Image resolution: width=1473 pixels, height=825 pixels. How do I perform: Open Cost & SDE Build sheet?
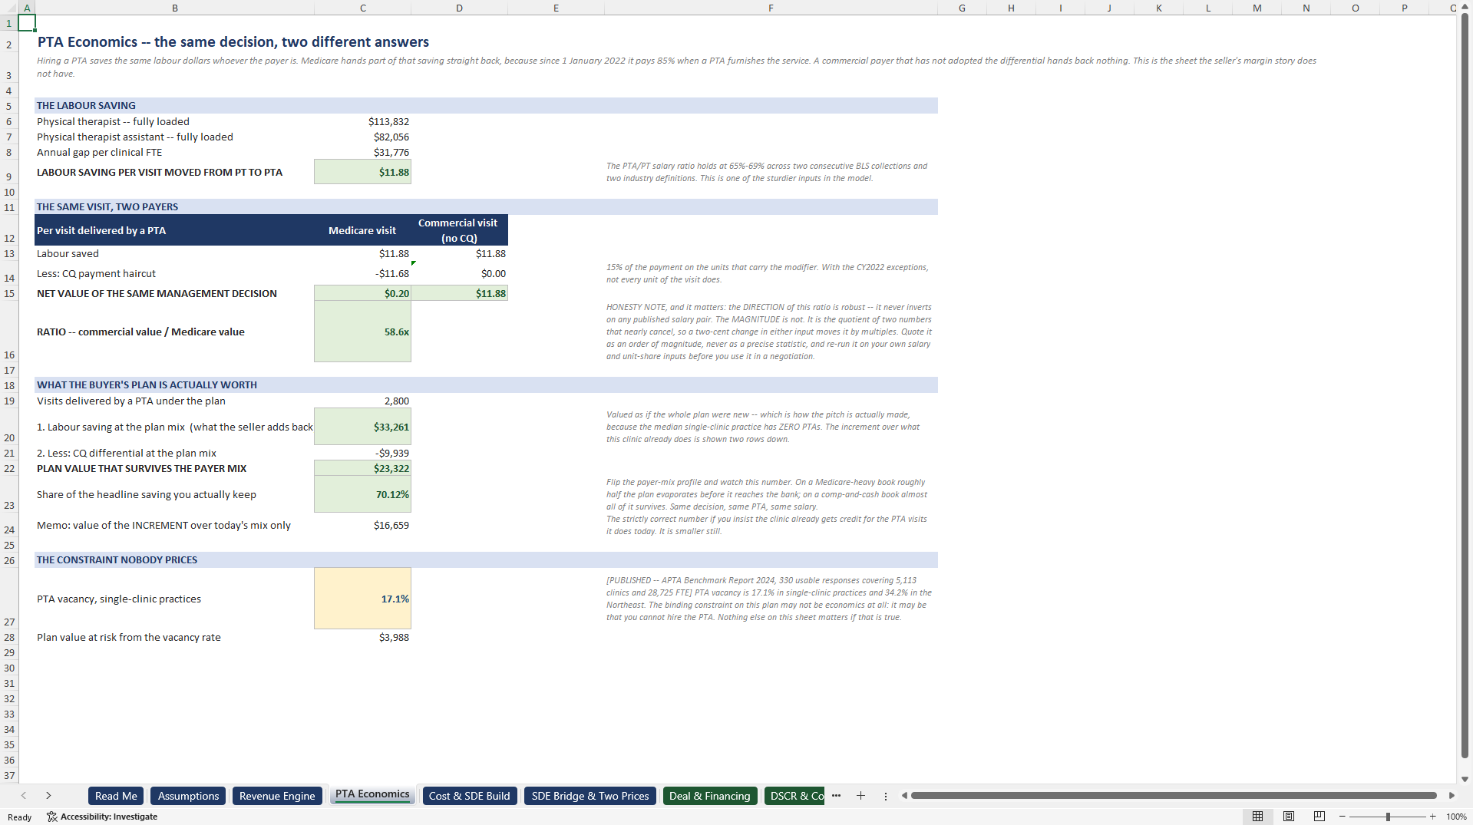pos(470,796)
